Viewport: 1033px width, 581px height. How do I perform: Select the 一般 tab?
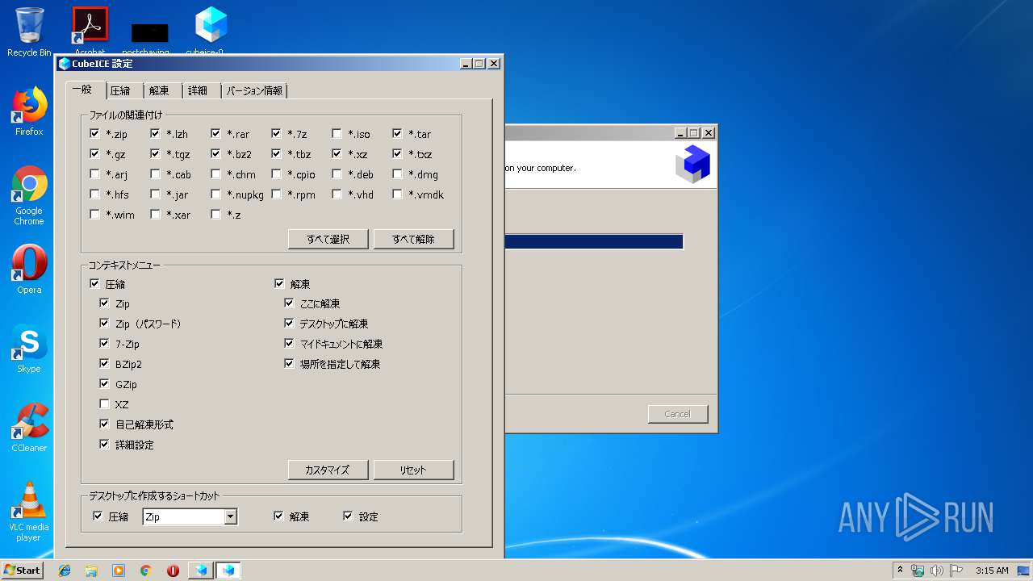point(84,90)
